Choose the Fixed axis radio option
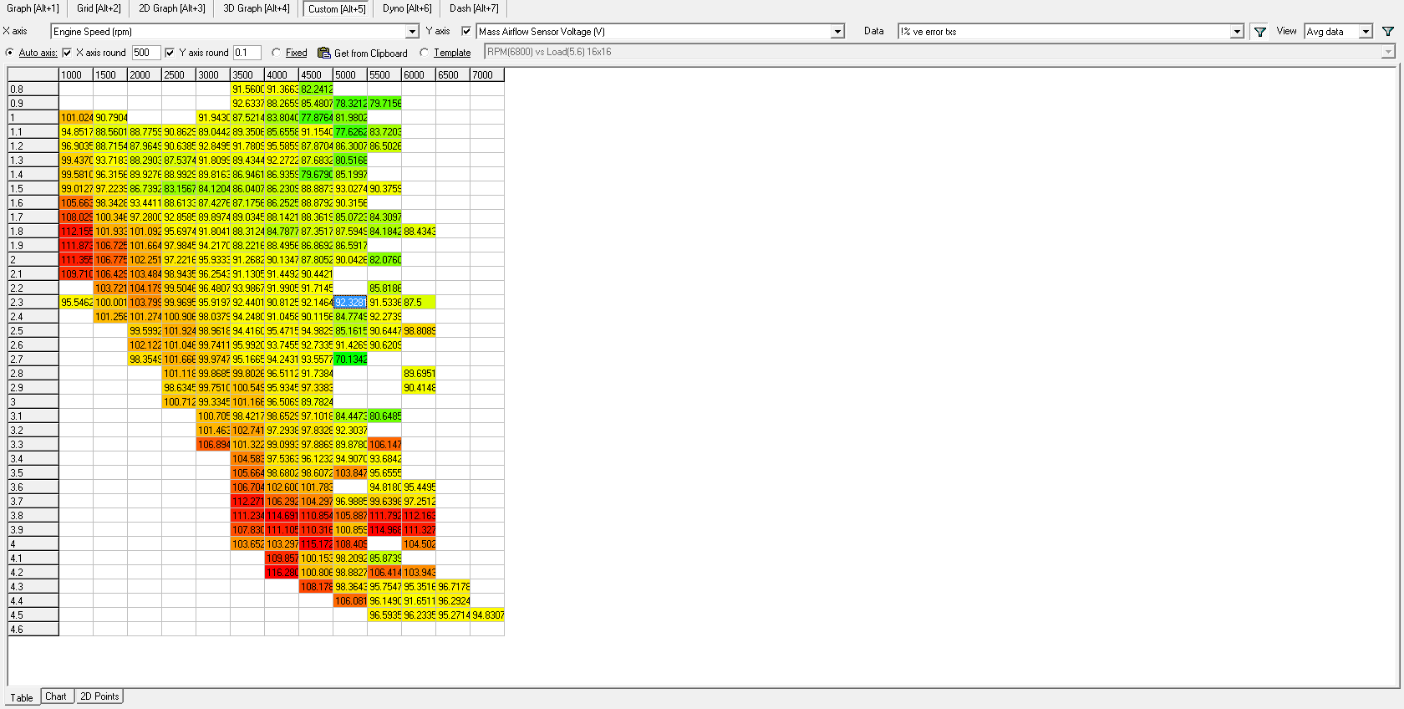This screenshot has width=1404, height=709. [276, 53]
